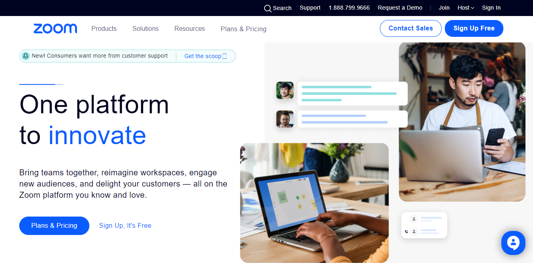This screenshot has width=533, height=263.
Task: Expand the Host dropdown menu
Action: coord(466,8)
